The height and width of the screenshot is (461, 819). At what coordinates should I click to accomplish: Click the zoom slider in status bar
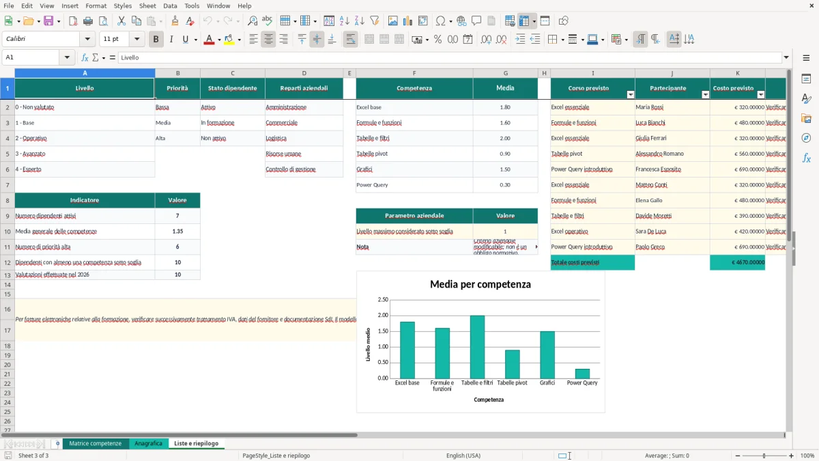(x=764, y=456)
